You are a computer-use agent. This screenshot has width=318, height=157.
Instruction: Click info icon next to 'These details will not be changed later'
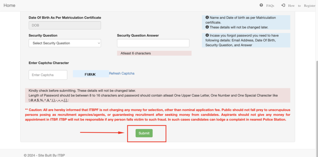(207, 27)
